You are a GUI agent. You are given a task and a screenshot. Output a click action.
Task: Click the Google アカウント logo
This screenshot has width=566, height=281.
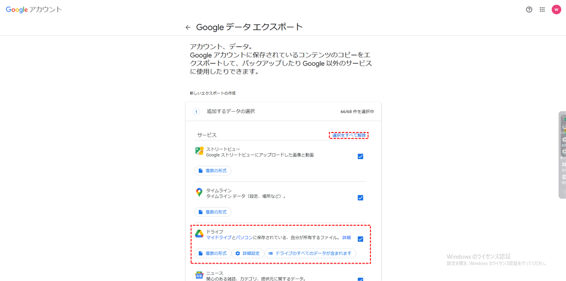tap(33, 9)
